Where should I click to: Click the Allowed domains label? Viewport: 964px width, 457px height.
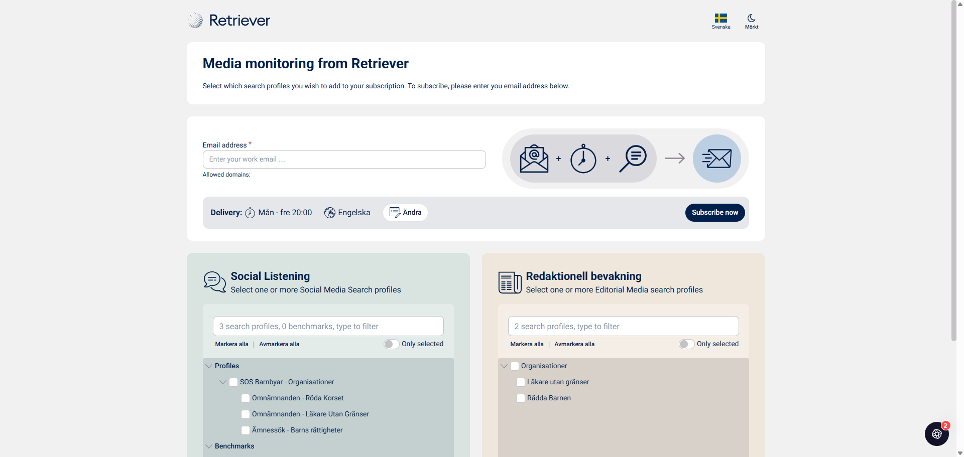[226, 175]
